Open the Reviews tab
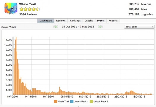 click(61, 21)
